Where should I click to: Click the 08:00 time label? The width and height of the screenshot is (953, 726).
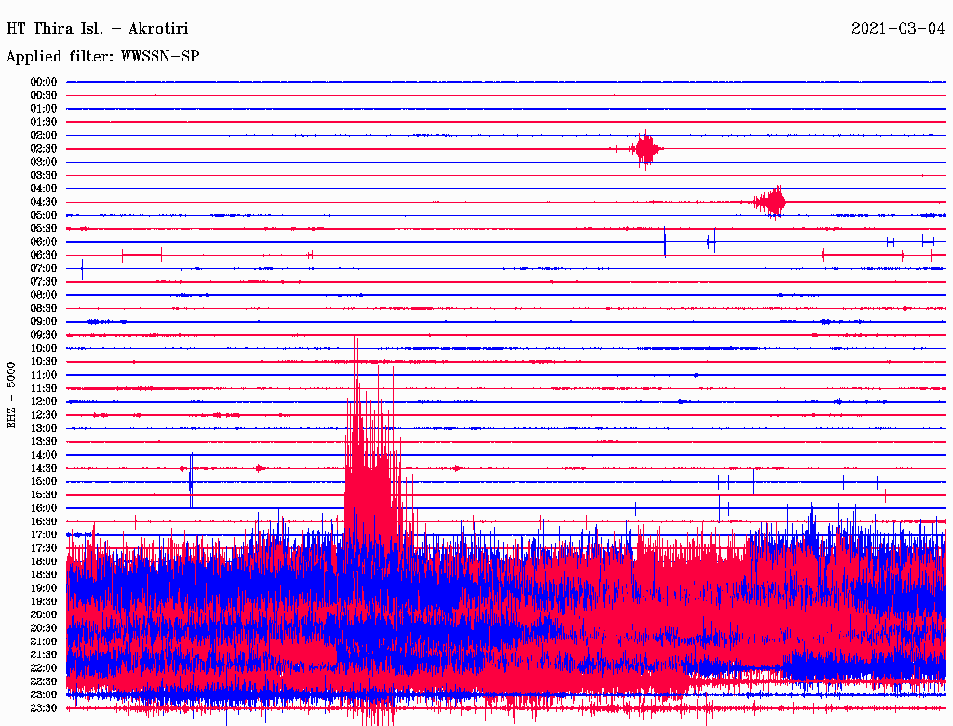(x=44, y=295)
